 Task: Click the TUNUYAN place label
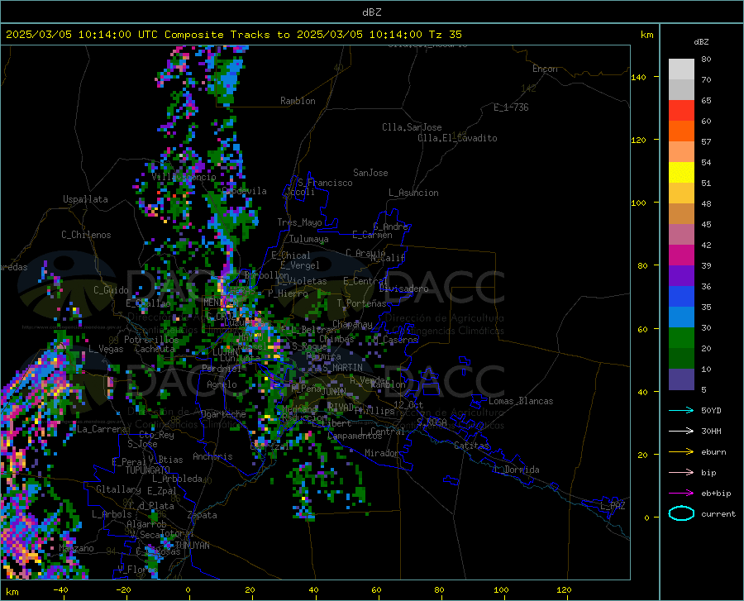[x=192, y=545]
